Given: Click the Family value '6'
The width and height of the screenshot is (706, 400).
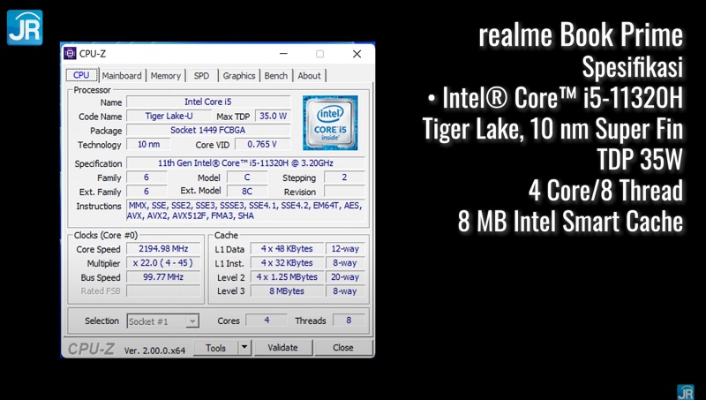Looking at the screenshot, I should pyautogui.click(x=146, y=177).
